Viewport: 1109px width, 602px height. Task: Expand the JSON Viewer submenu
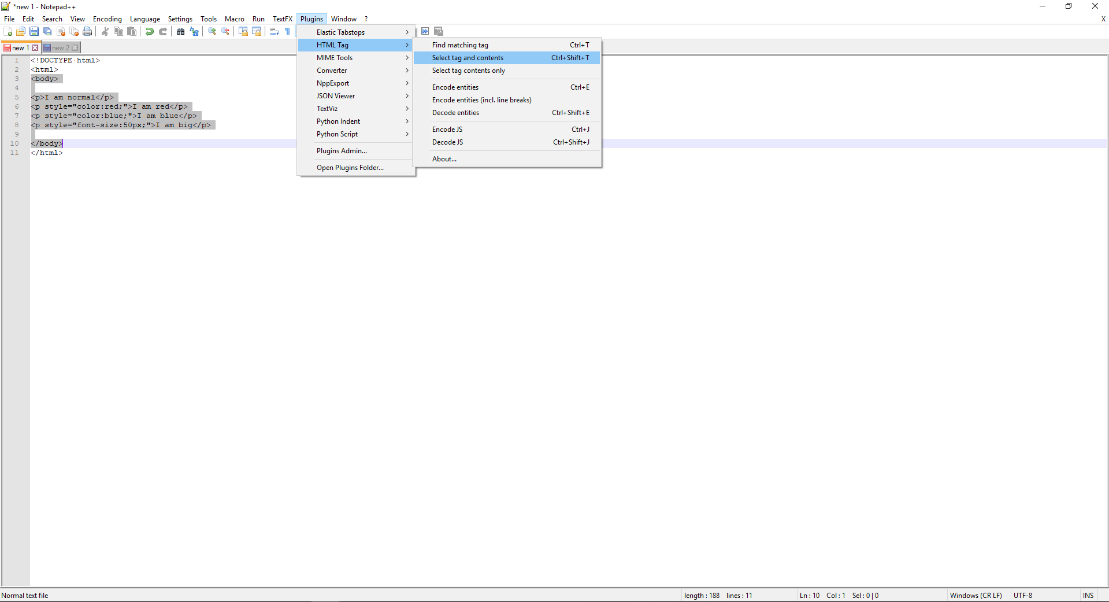click(x=356, y=96)
